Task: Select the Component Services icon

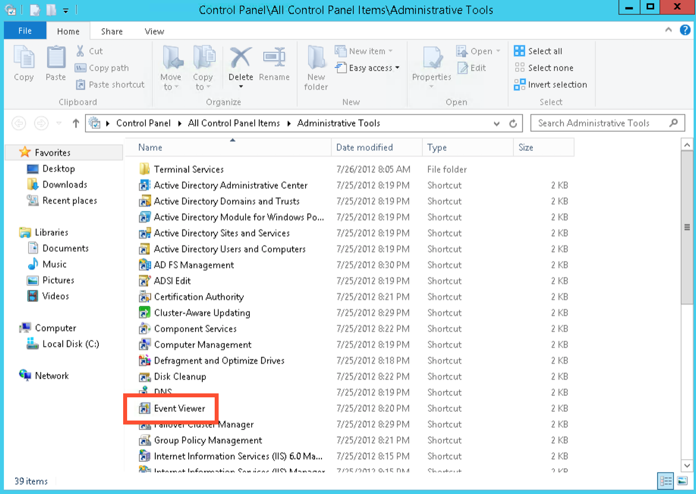Action: point(145,328)
